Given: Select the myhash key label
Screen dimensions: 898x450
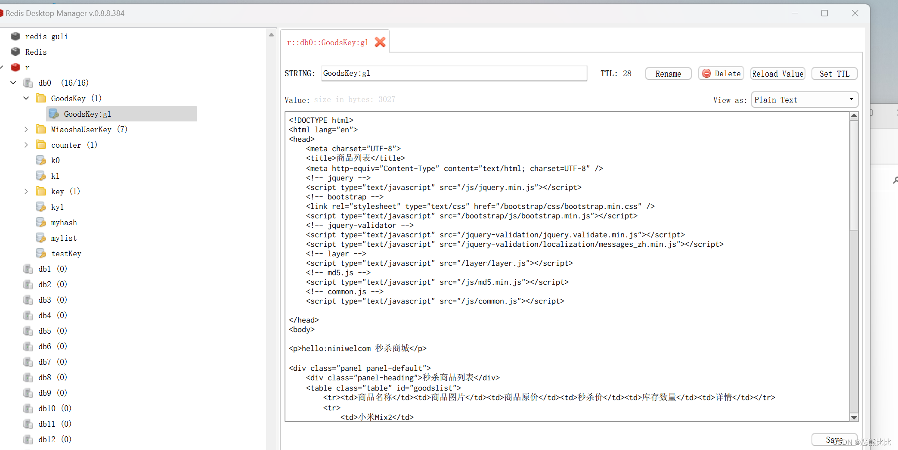Looking at the screenshot, I should (x=64, y=223).
